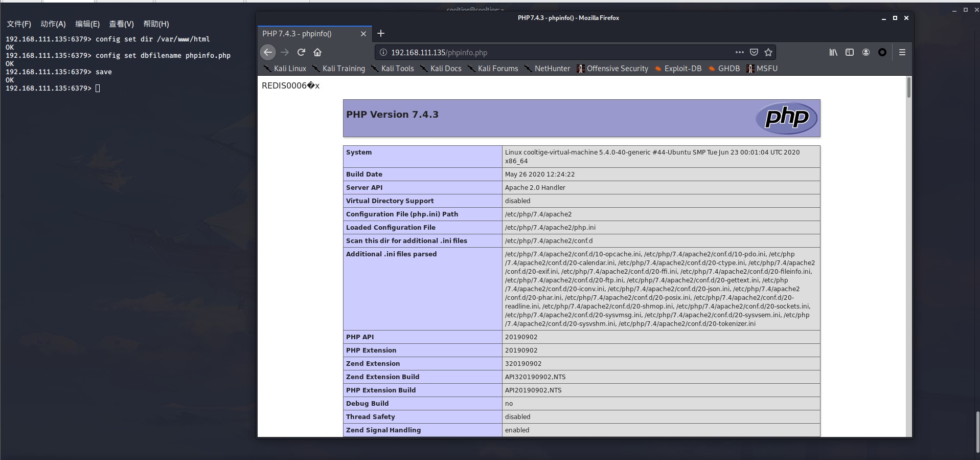
Task: Open page actions three-dot menu
Action: click(739, 52)
